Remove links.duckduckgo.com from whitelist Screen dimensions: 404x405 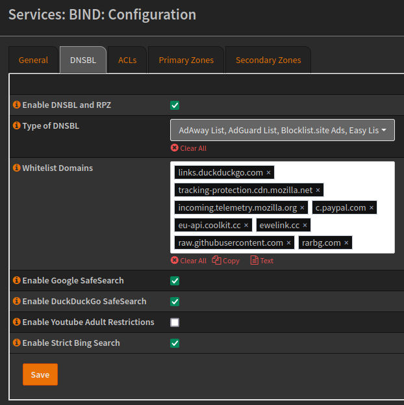(268, 172)
